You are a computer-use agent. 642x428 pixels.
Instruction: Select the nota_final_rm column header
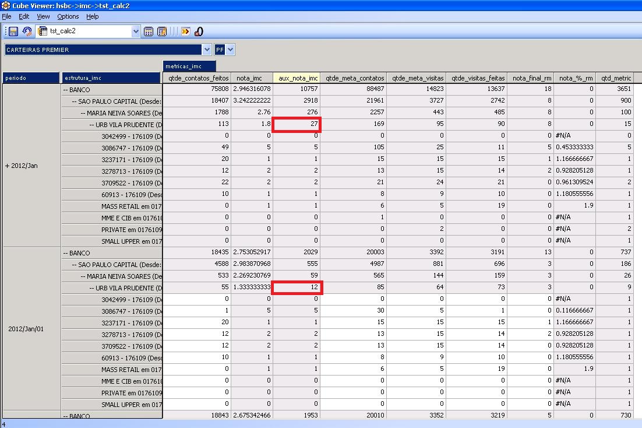[x=531, y=78]
